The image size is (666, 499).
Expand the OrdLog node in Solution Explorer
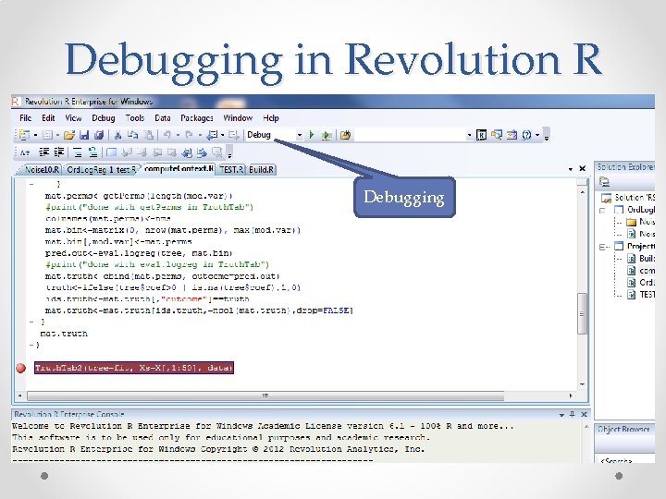click(602, 210)
